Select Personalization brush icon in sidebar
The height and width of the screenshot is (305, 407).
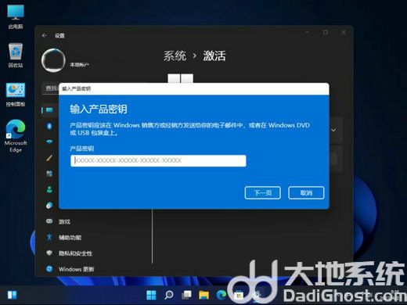point(49,158)
